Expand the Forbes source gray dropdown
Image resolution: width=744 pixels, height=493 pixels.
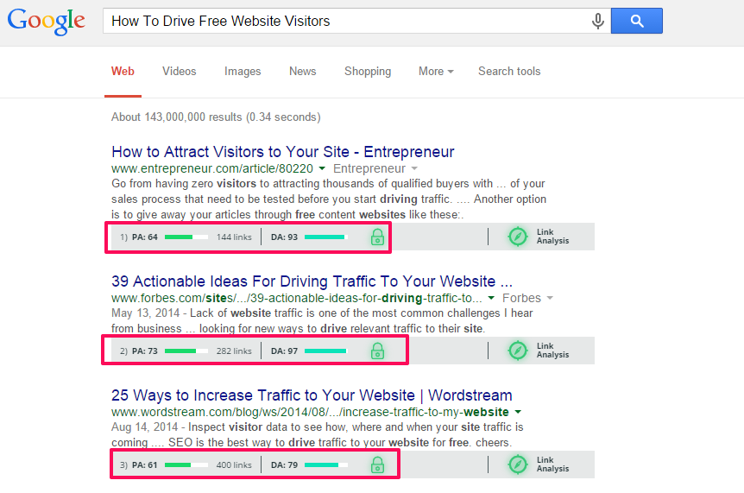pyautogui.click(x=550, y=298)
